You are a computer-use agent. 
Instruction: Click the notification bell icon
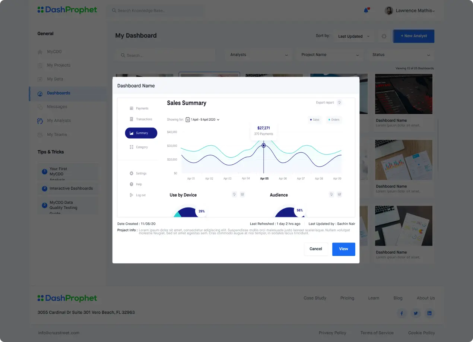(366, 10)
